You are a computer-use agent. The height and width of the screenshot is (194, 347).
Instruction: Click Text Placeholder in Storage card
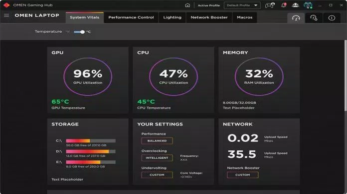[67, 180]
